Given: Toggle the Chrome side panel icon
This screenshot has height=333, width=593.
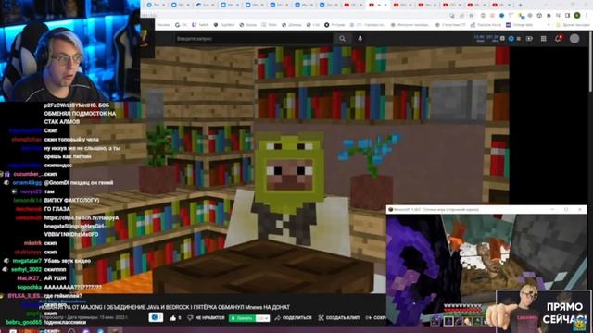Looking at the screenshot, I should (x=567, y=15).
